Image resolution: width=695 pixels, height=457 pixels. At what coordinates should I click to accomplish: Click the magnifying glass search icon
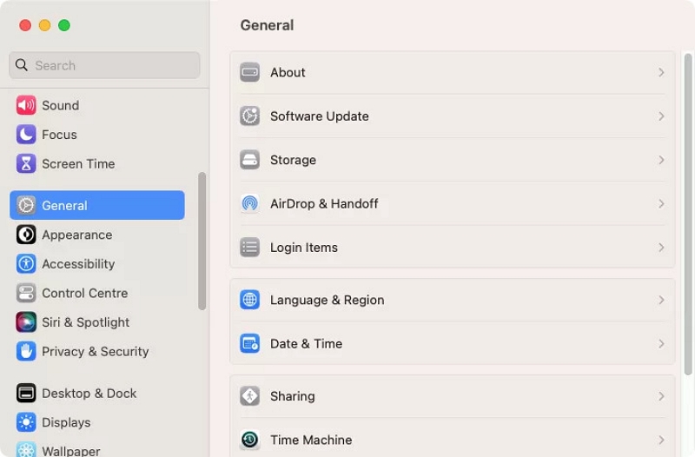pyautogui.click(x=21, y=65)
